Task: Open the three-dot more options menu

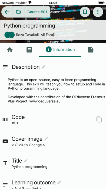Action: click(98, 12)
